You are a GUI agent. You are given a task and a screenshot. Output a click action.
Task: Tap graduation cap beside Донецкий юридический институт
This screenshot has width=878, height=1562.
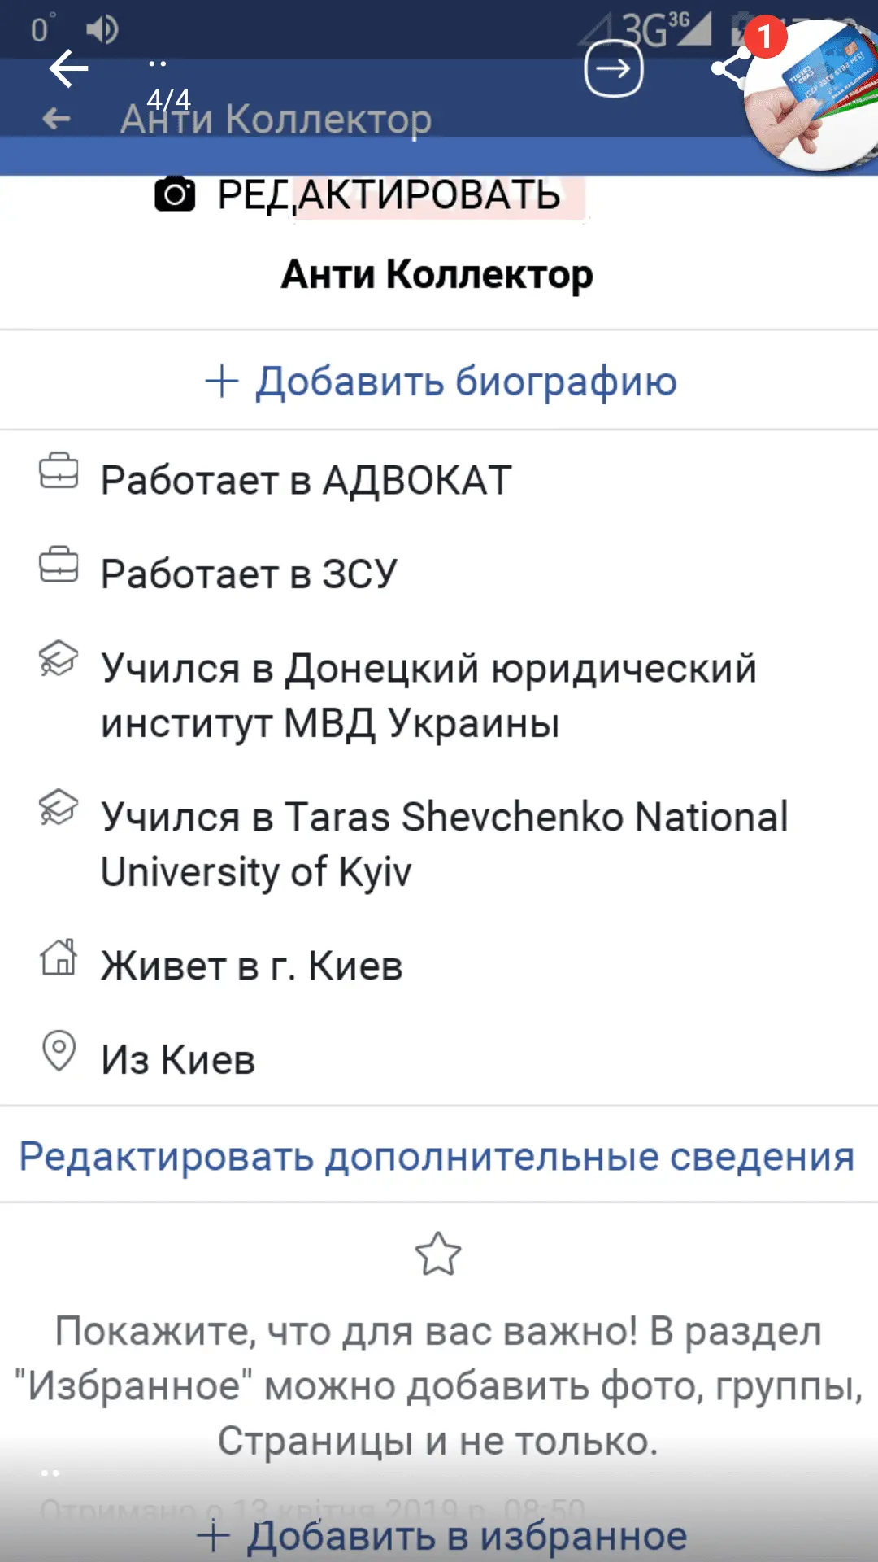(59, 659)
